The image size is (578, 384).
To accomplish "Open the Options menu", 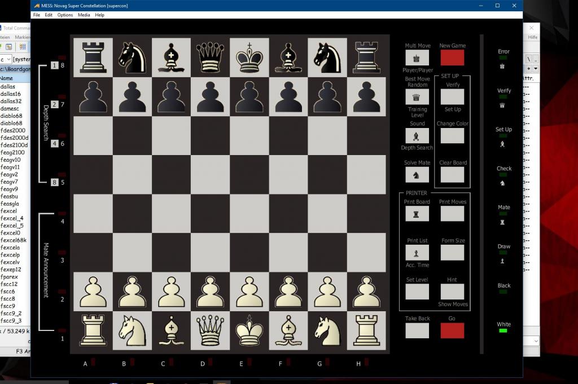I will 65,15.
